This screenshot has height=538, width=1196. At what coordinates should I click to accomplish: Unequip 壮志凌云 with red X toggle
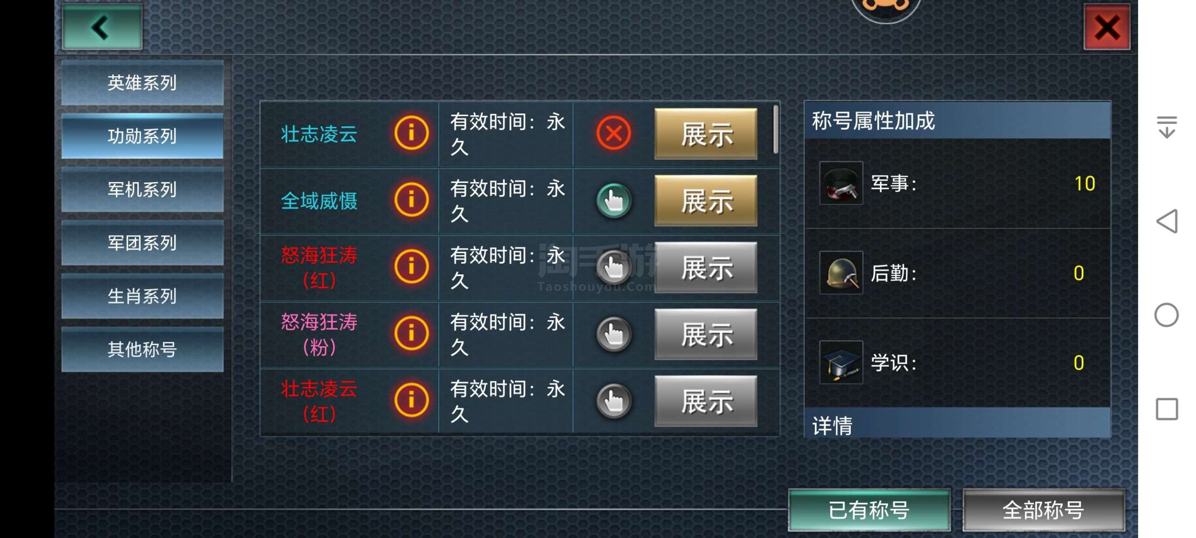point(613,134)
